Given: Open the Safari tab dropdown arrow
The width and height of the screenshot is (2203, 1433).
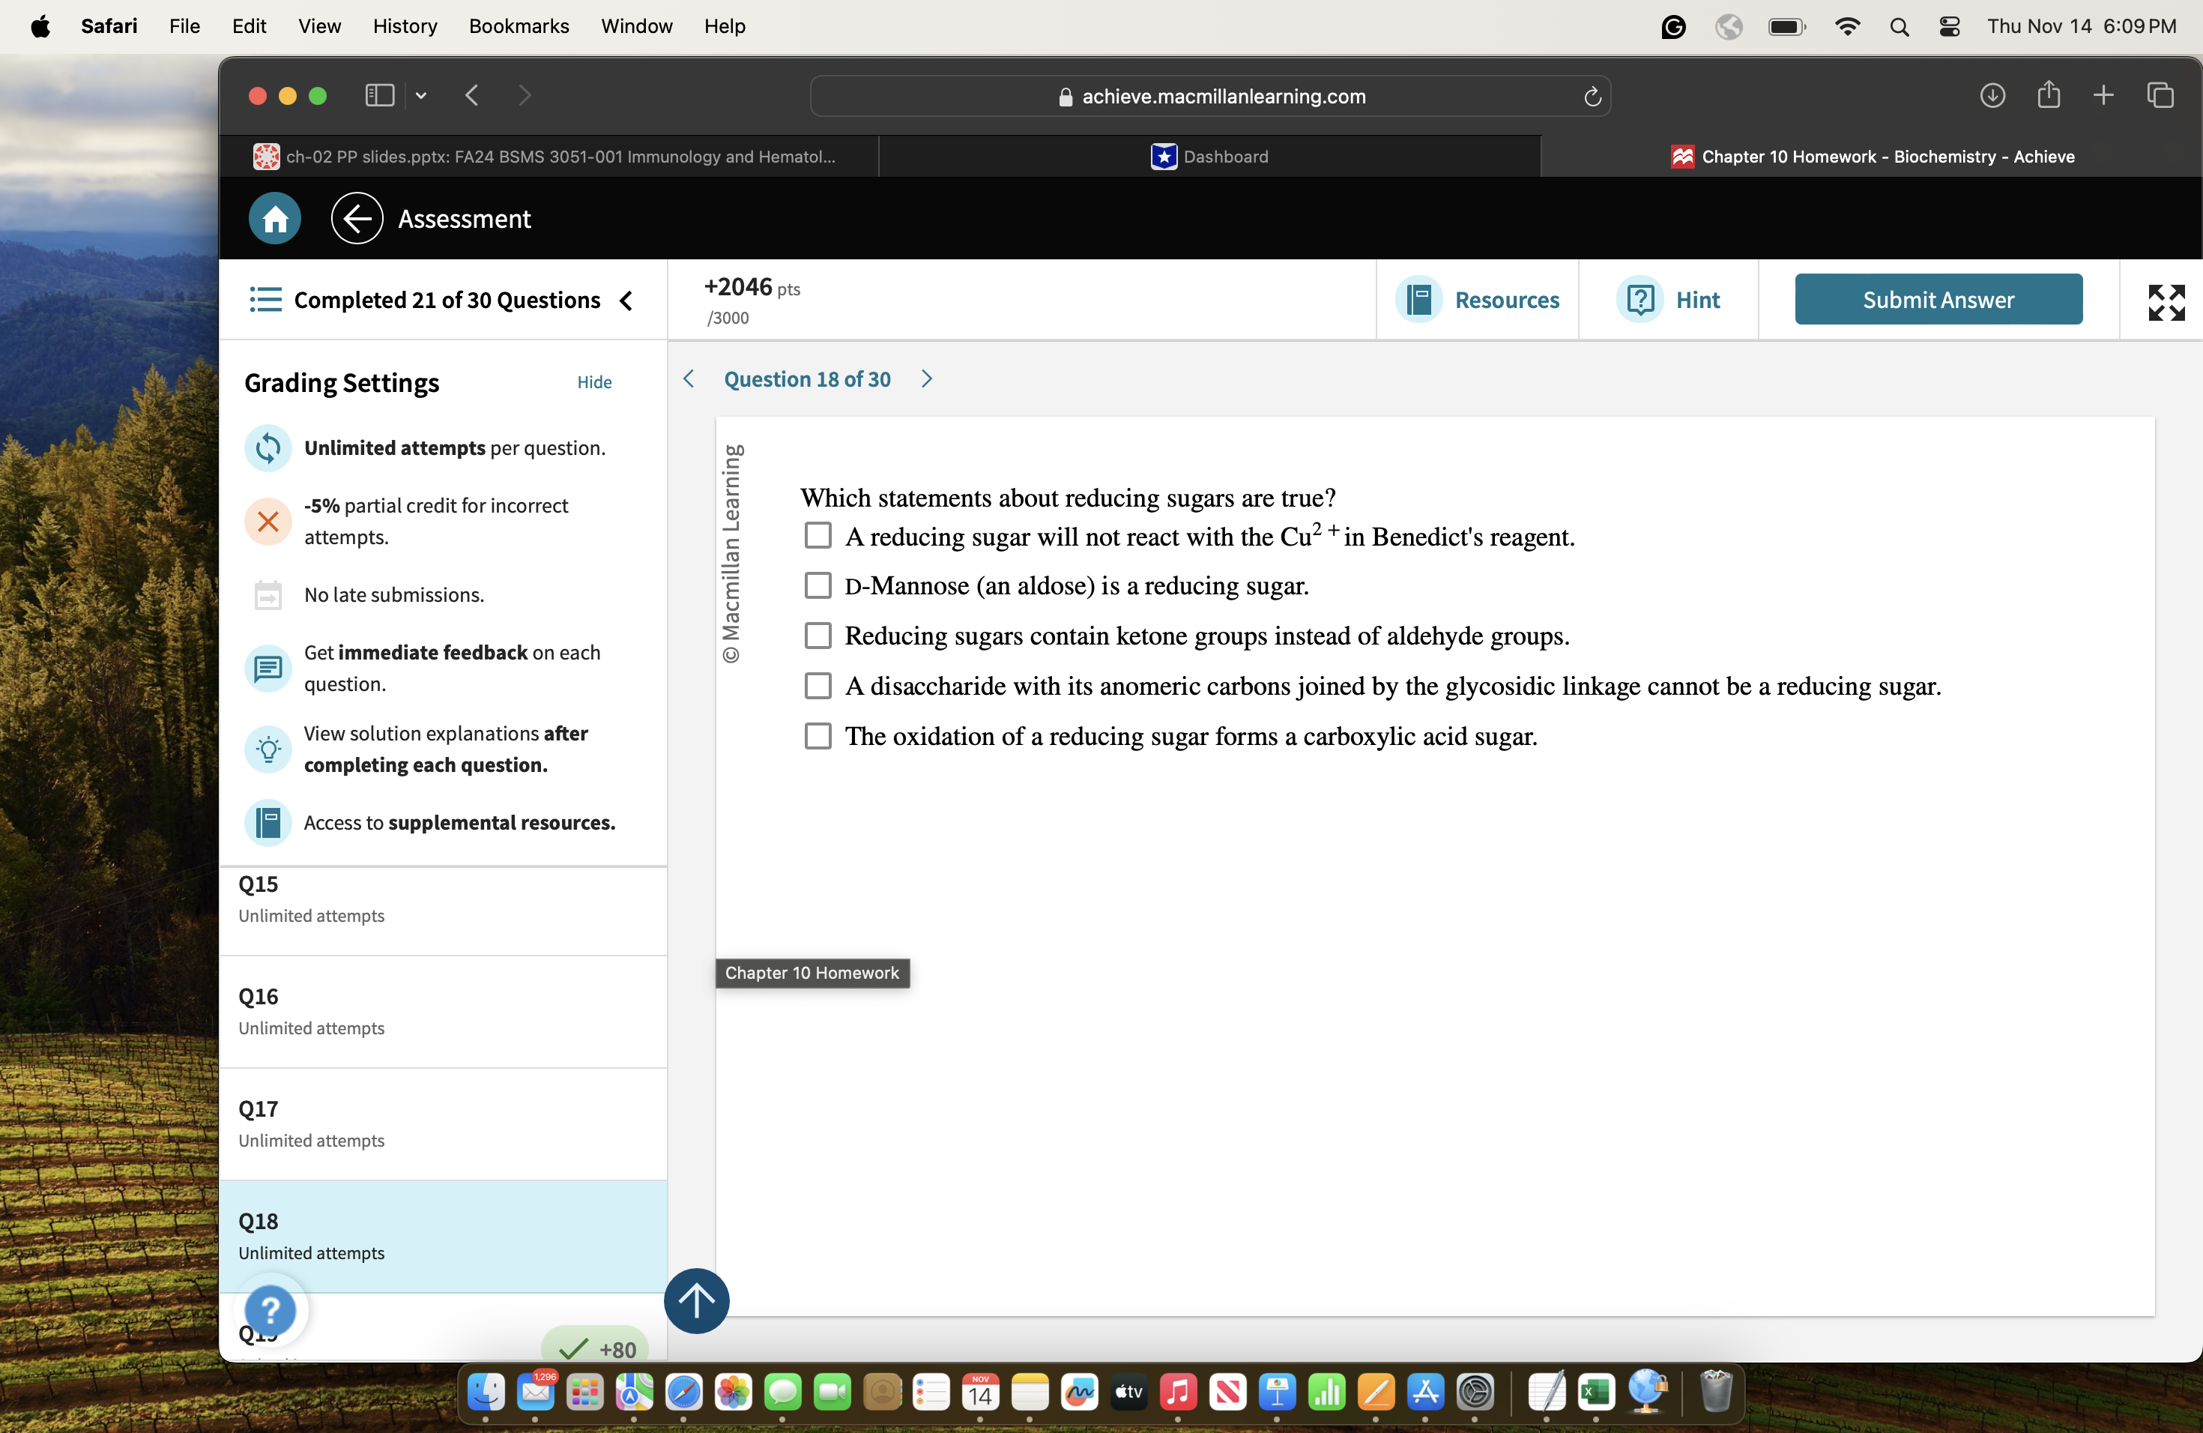Looking at the screenshot, I should pyautogui.click(x=421, y=95).
